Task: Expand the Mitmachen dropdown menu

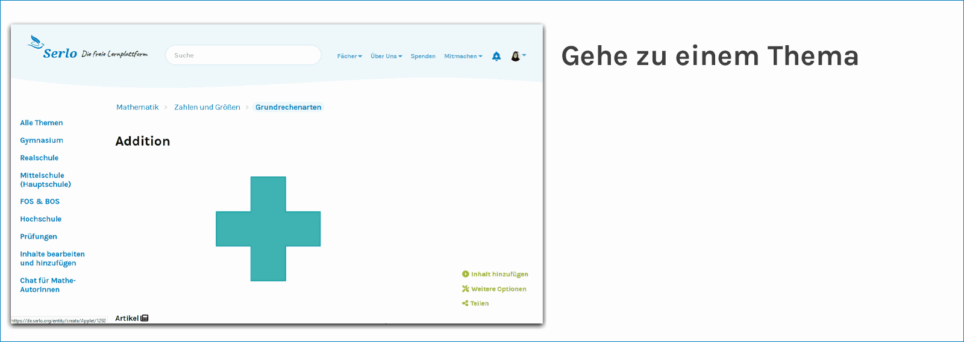Action: [x=463, y=56]
